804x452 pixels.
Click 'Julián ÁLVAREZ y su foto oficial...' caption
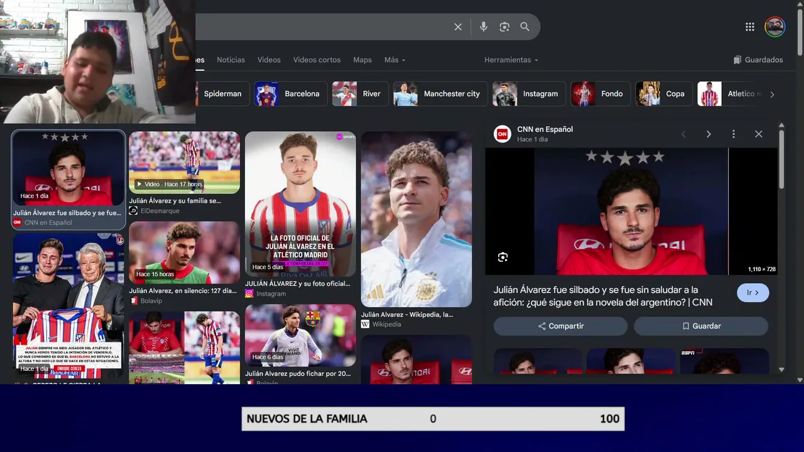(x=298, y=284)
